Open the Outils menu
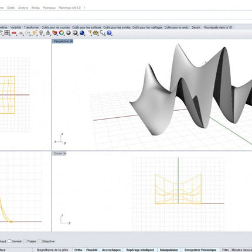Screen dimensions: 252x252 click(11, 8)
